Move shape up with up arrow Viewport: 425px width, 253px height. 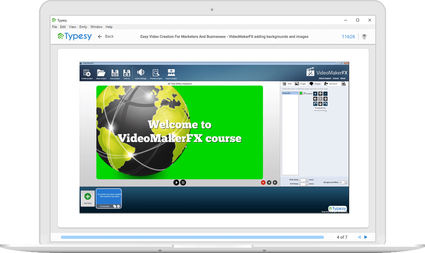[x=320, y=94]
